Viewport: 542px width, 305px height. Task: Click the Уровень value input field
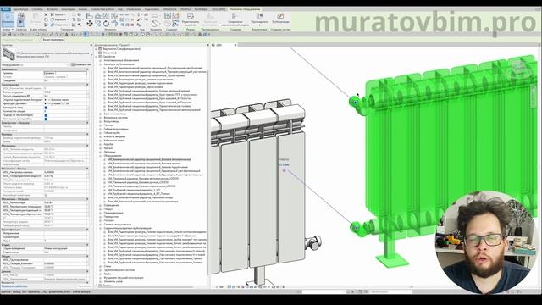[65, 73]
